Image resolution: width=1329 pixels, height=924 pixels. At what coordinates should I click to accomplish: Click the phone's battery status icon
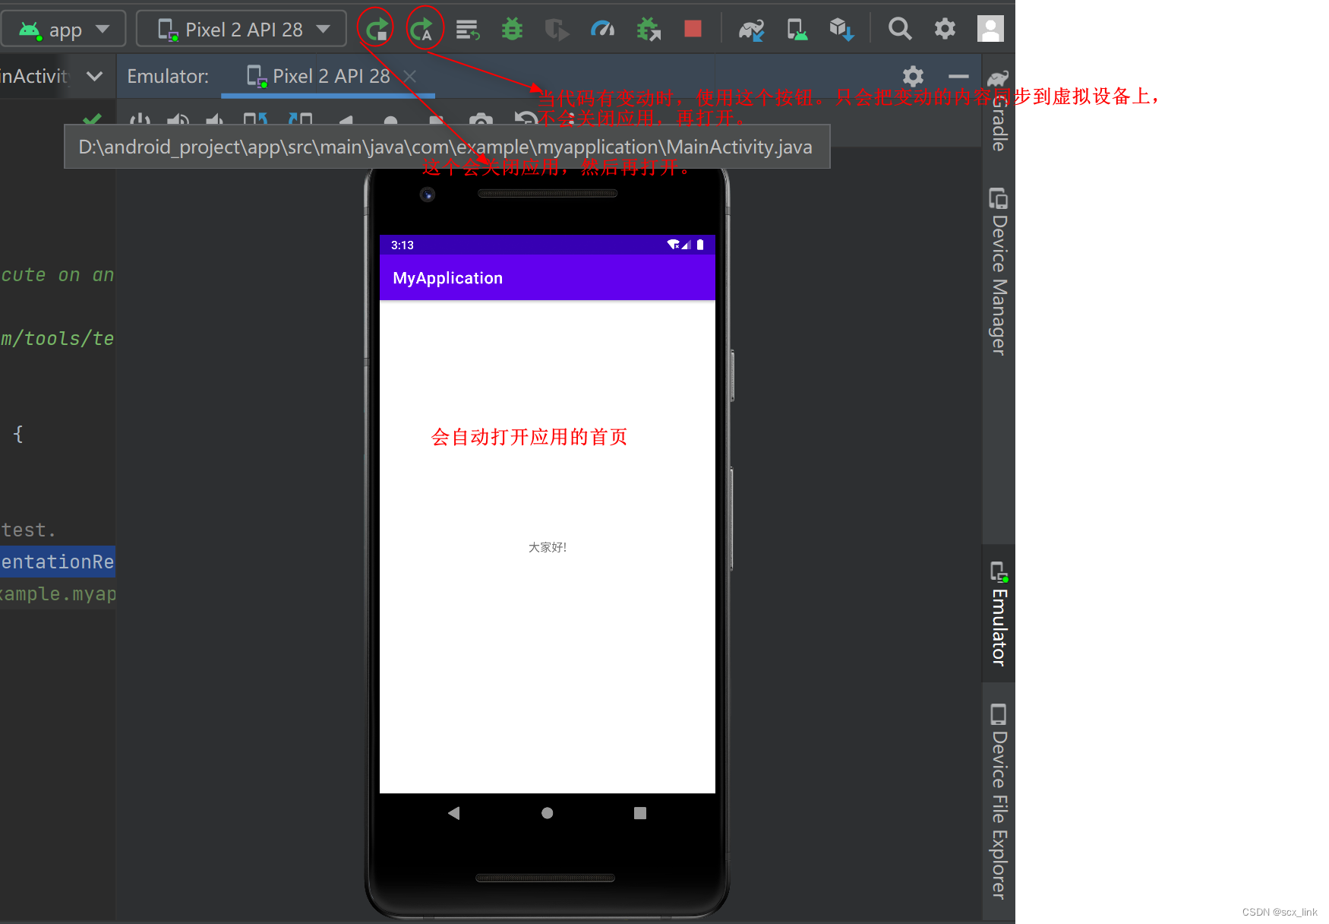coord(700,245)
